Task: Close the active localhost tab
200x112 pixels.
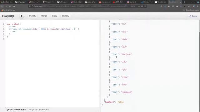Action: pyautogui.click(x=181, y=2)
